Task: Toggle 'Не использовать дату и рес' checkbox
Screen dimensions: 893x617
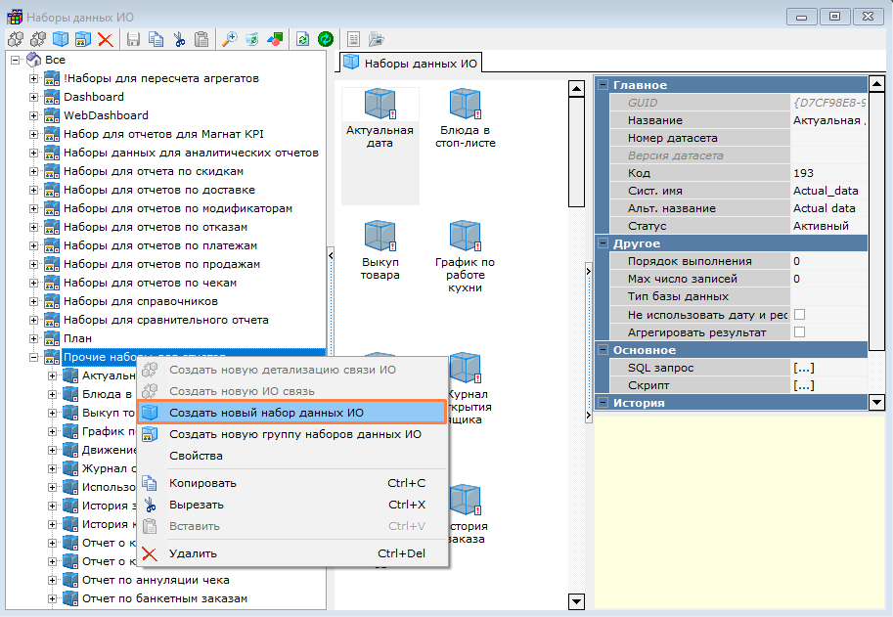Action: point(799,315)
